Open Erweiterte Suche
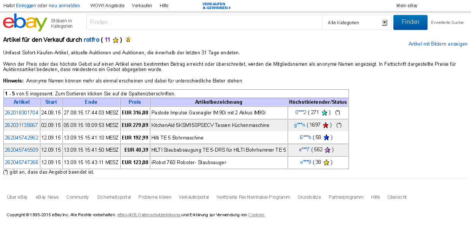This screenshot has width=471, height=236. (x=447, y=22)
